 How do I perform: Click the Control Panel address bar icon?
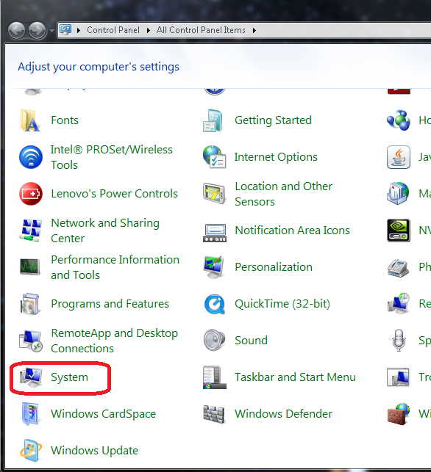click(x=65, y=30)
